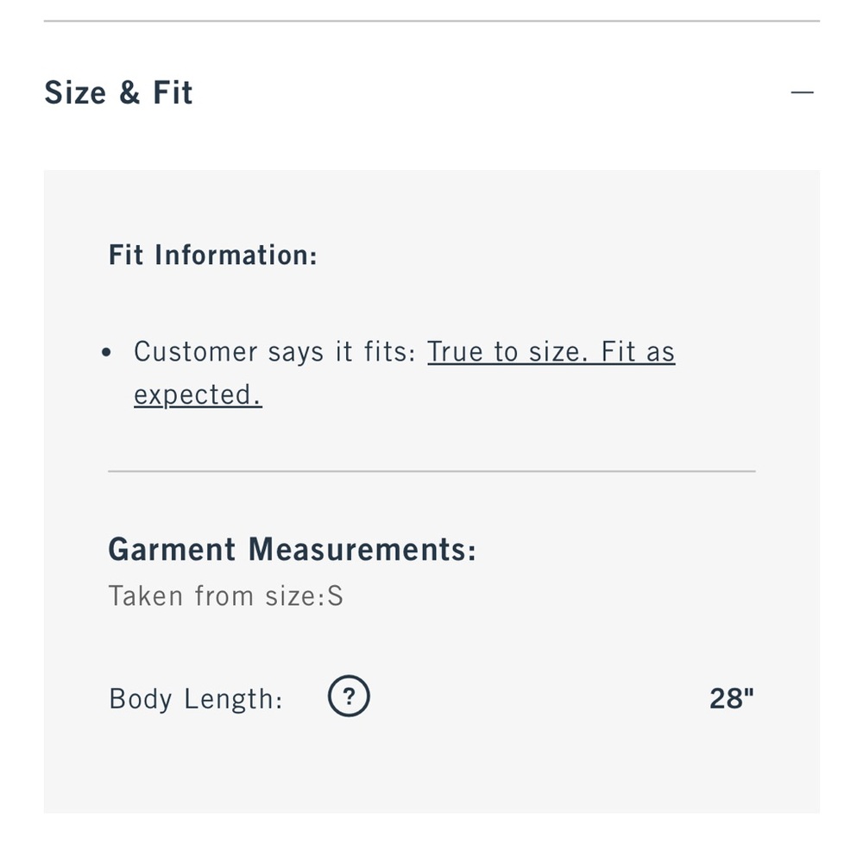
Task: Click the bullet before 'Customer says it fits'
Action: point(107,353)
